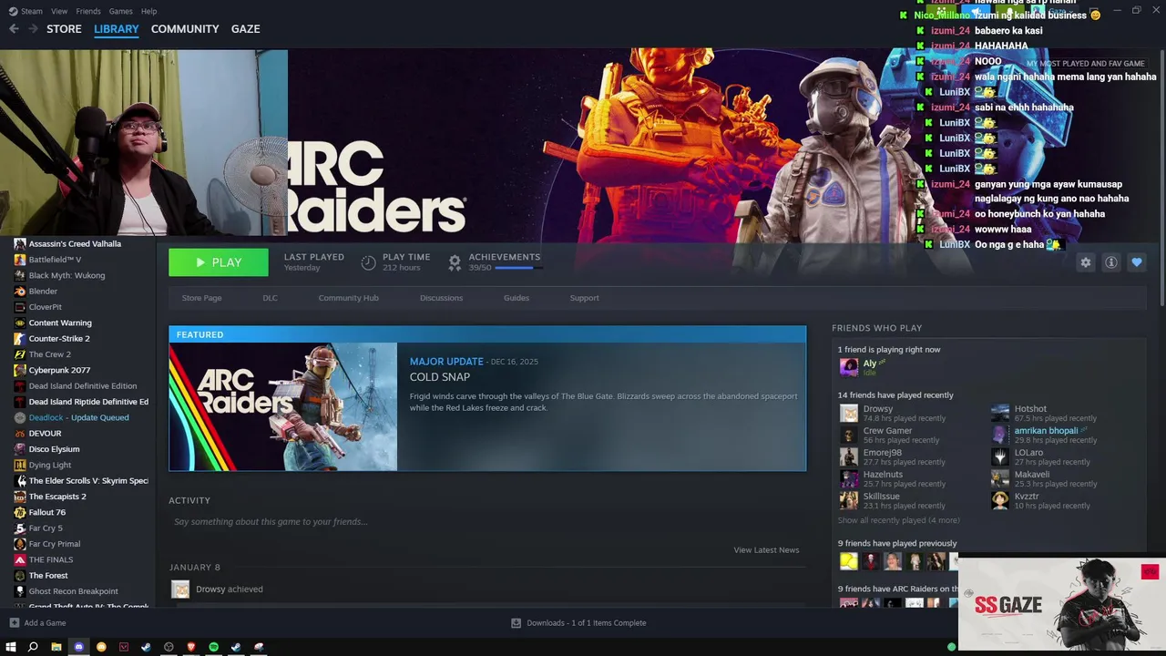This screenshot has height=656, width=1166.
Task: Click View Latest News
Action: click(766, 550)
